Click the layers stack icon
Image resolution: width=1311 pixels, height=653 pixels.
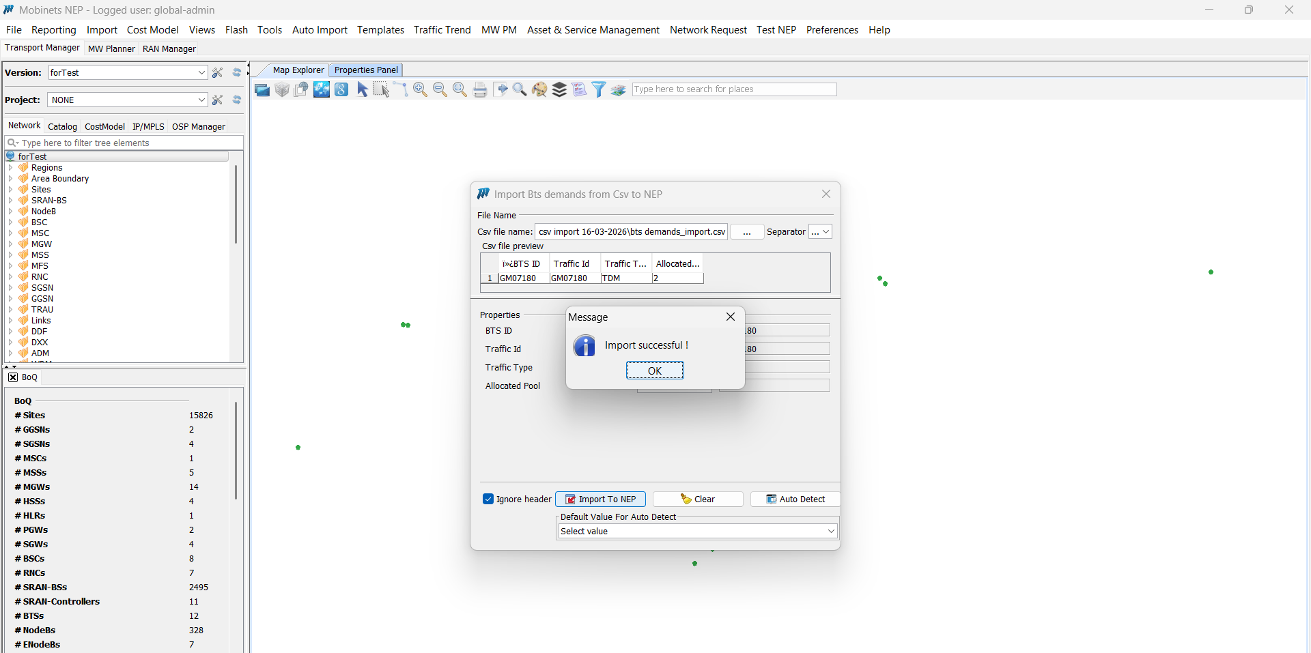pyautogui.click(x=559, y=90)
